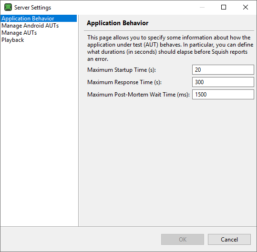Maximize the Server Settings window
Screen dimensions: 257x252
pos(224,7)
